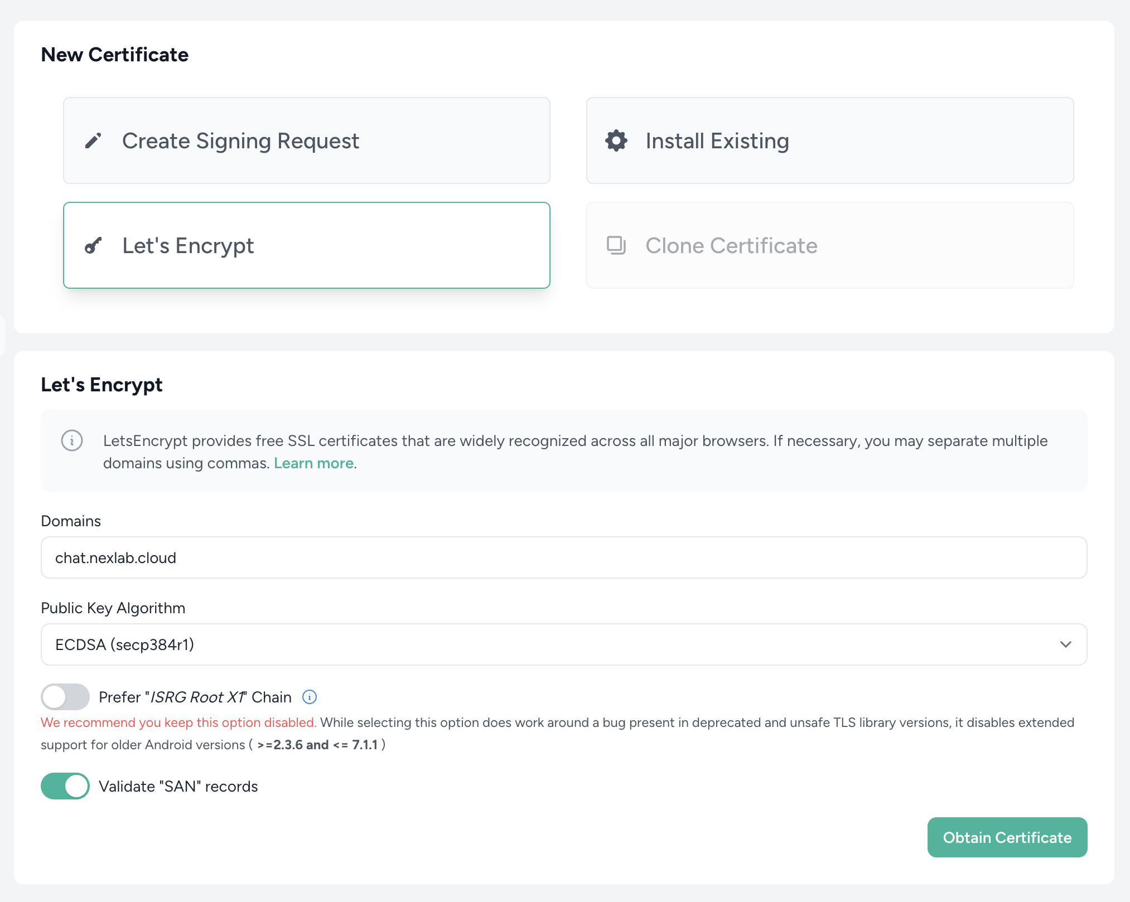Open the Learn more link
This screenshot has width=1130, height=902.
(x=313, y=463)
